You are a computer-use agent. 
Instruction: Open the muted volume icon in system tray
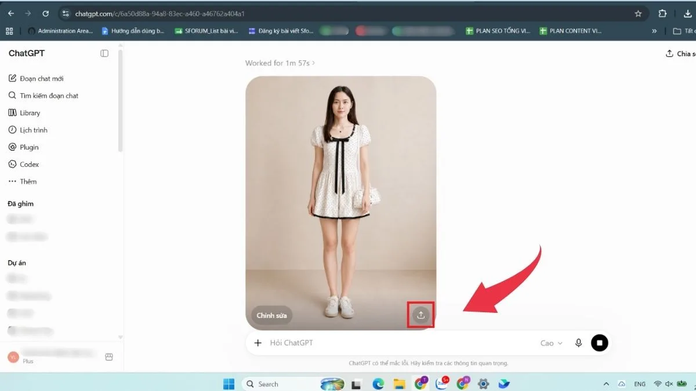(x=669, y=384)
